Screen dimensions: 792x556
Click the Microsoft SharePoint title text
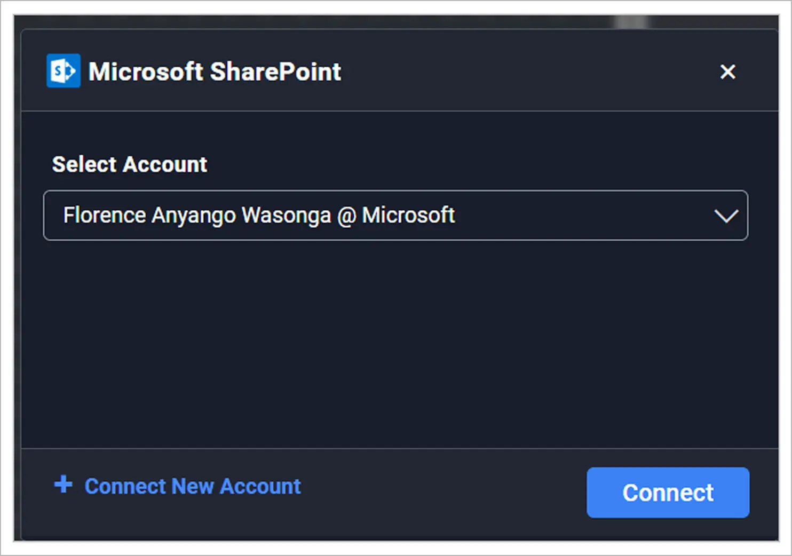tap(215, 72)
